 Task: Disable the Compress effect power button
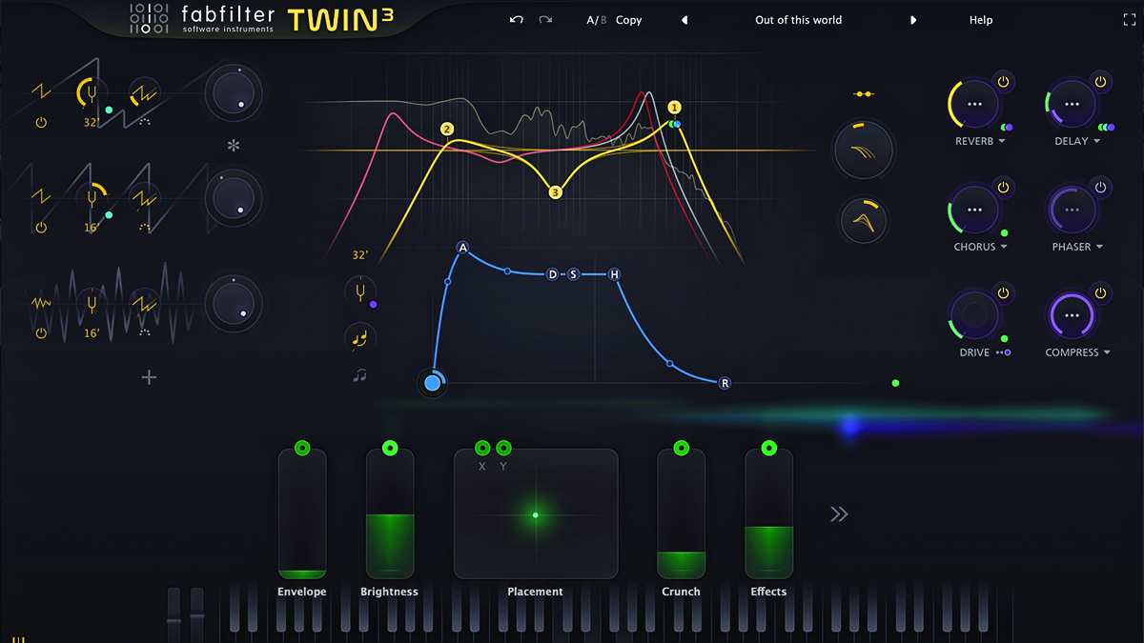[1100, 292]
